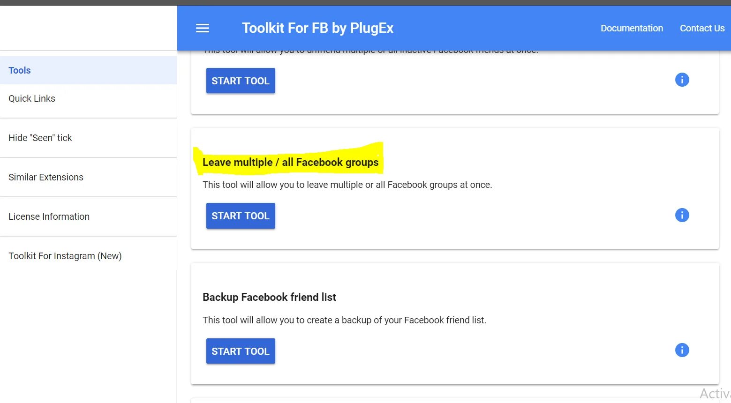Open the Documentation link

tap(632, 28)
